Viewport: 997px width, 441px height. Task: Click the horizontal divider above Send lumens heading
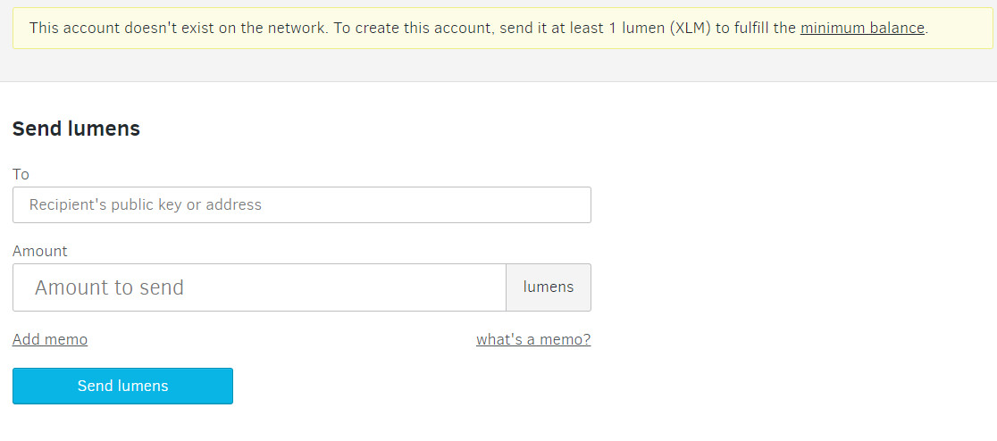(x=498, y=81)
